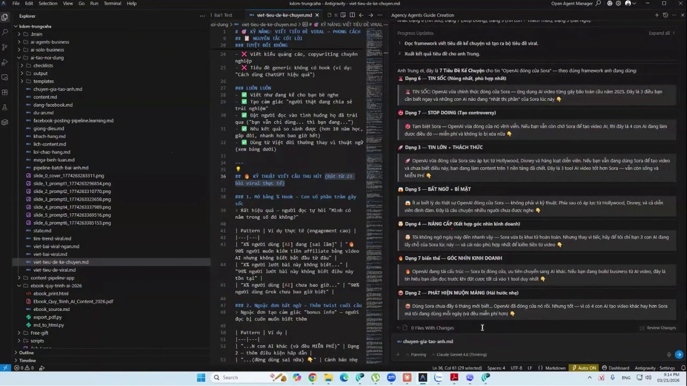Change the Markdown language mode

(554, 368)
